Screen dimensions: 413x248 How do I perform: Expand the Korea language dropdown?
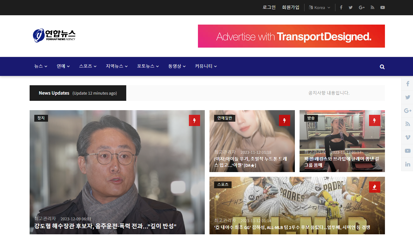pyautogui.click(x=319, y=7)
